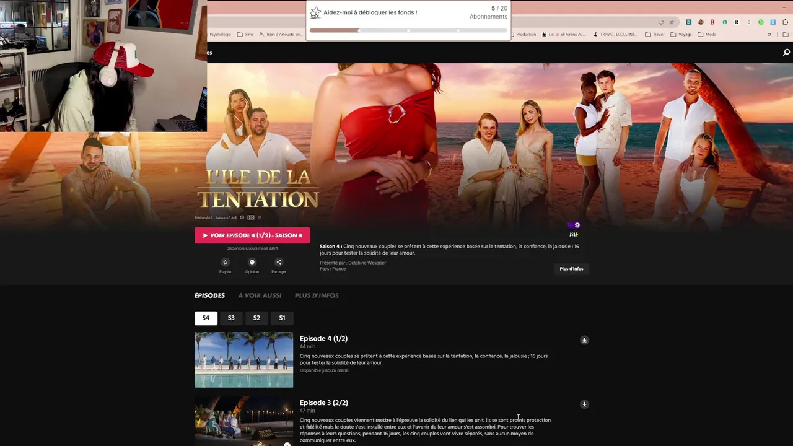The width and height of the screenshot is (793, 446).
Task: Click the star icon in donation goal widget
Action: click(315, 12)
